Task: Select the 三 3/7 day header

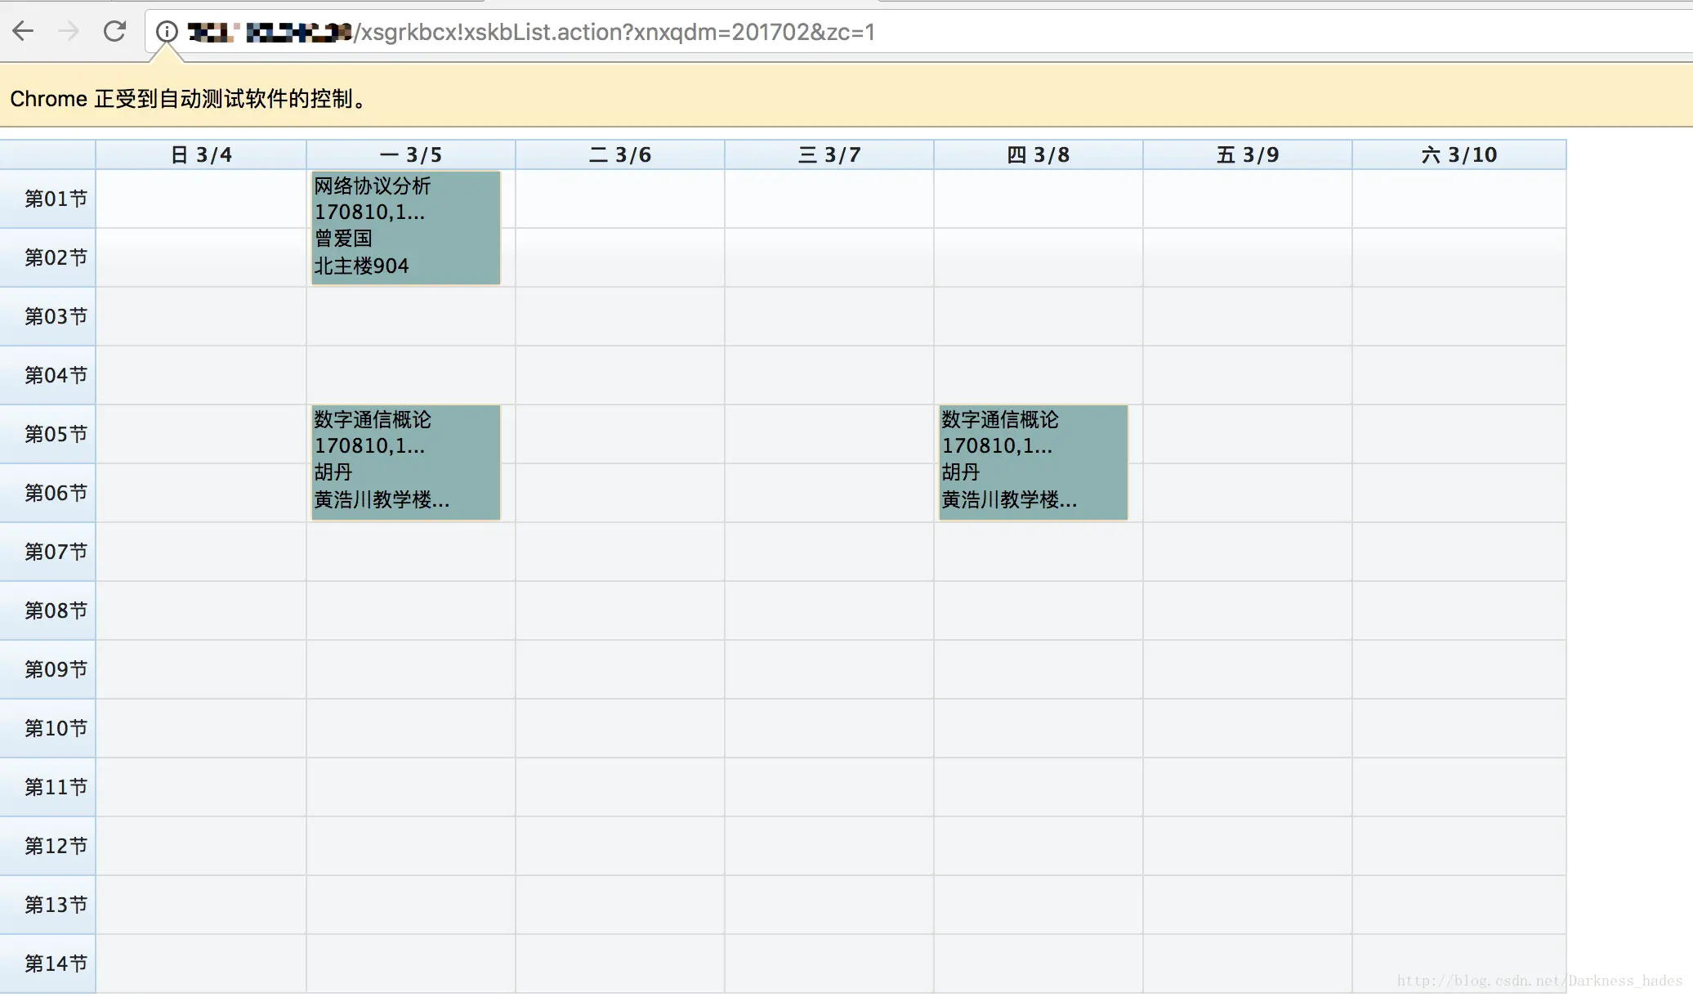Action: point(829,154)
